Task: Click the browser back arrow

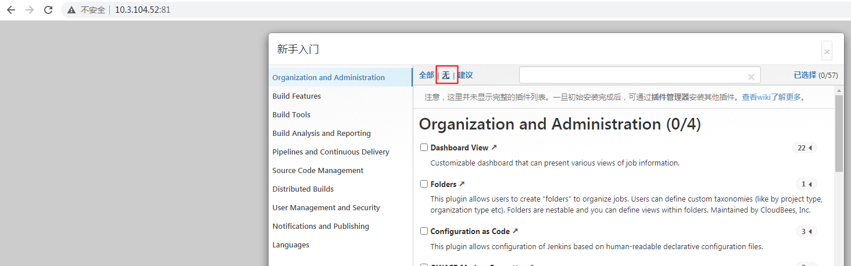Action: pyautogui.click(x=11, y=10)
